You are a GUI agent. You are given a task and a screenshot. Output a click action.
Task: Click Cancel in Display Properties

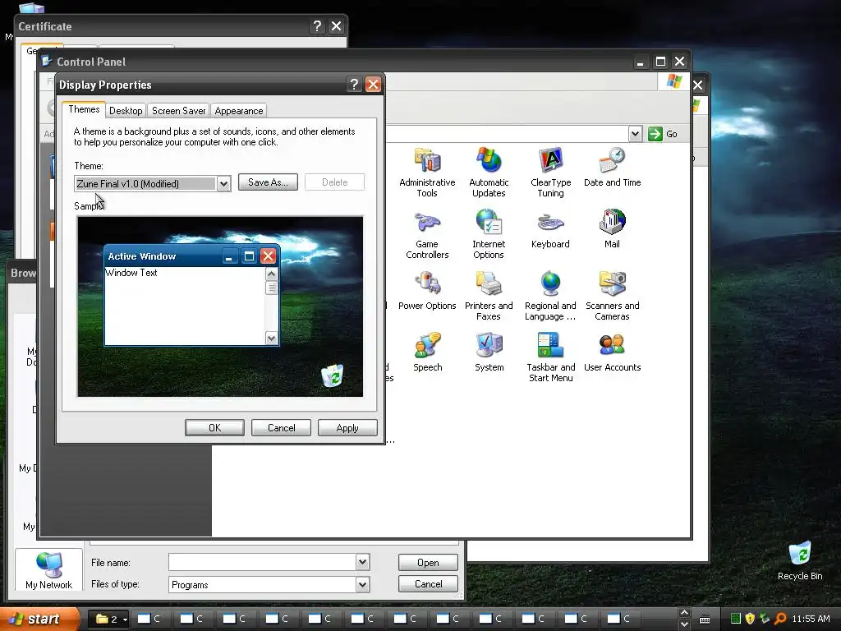(281, 427)
